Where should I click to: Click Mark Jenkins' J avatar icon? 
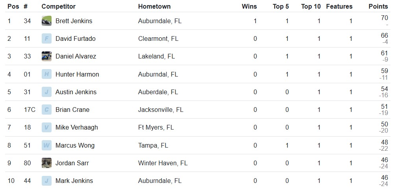[46, 181]
